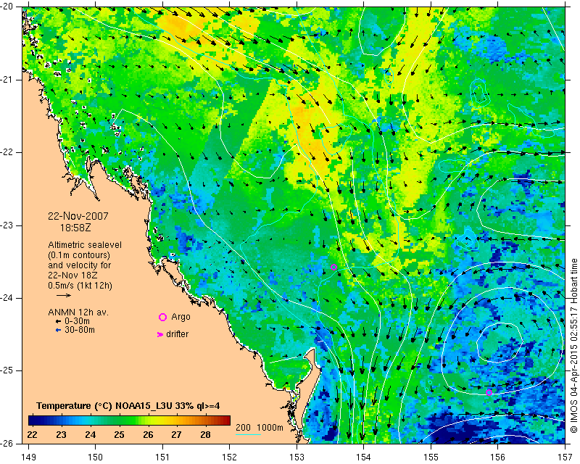This screenshot has width=580, height=464.
Task: Click the blue 30-80m legend arrow
Action: point(58,330)
